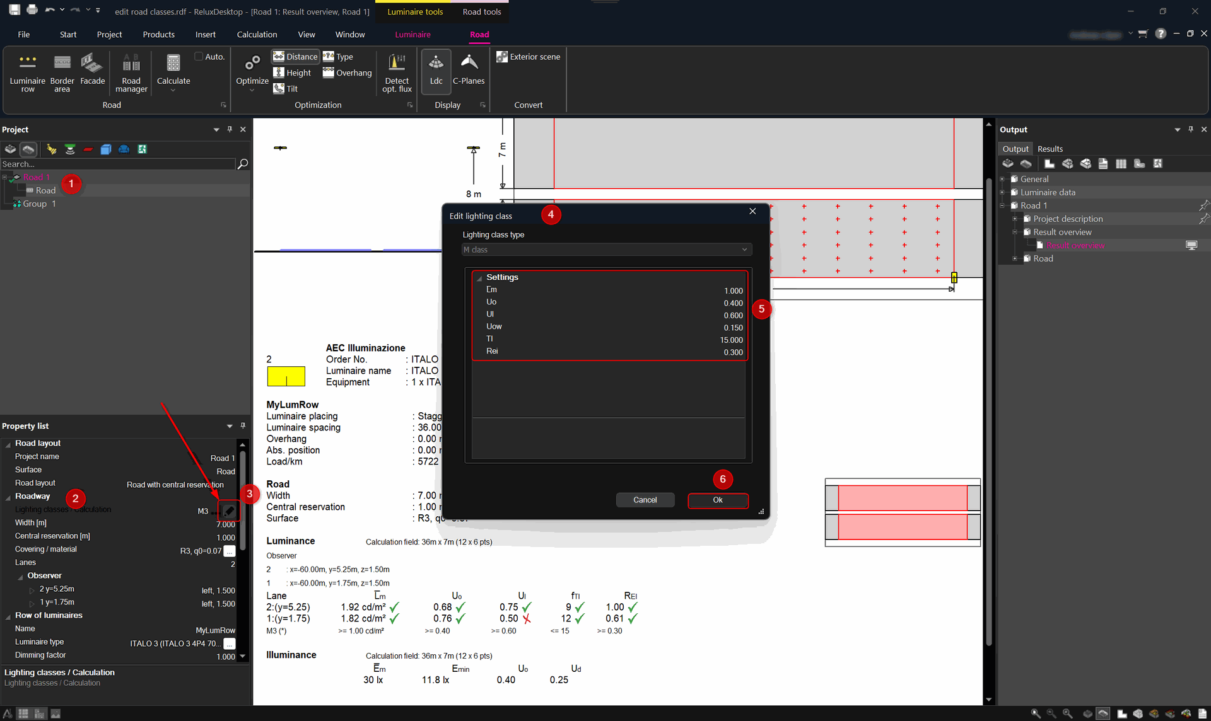Toggle the Ldc display button
Screen dimensions: 1211x721
click(436, 71)
